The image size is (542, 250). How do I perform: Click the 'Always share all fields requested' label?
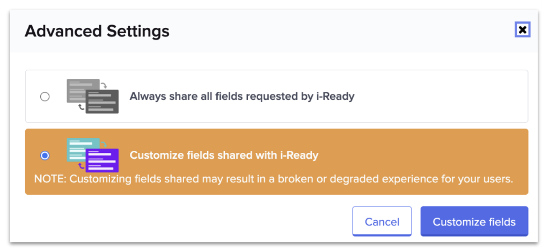click(242, 97)
